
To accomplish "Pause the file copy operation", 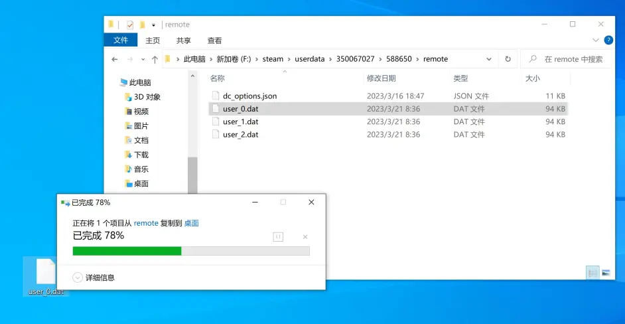I will (278, 237).
